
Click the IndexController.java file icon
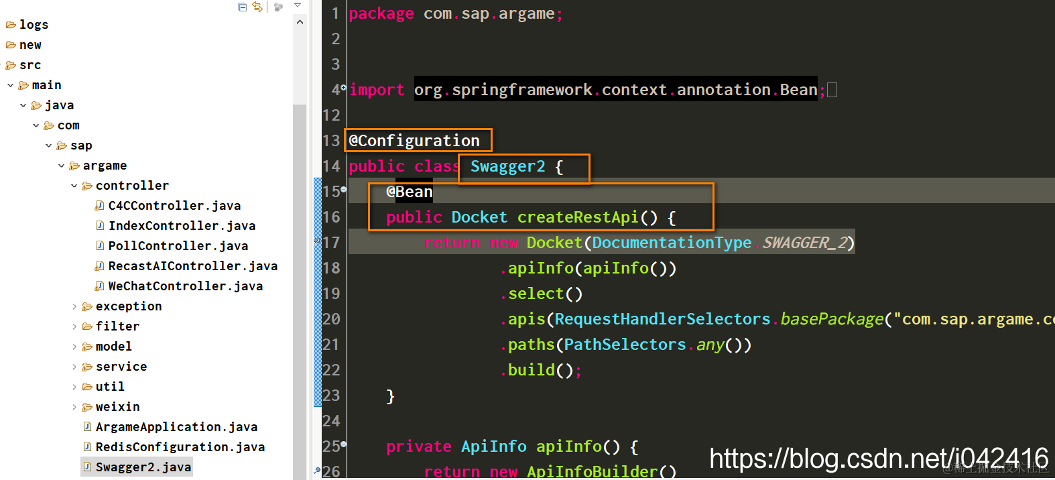[x=100, y=225]
